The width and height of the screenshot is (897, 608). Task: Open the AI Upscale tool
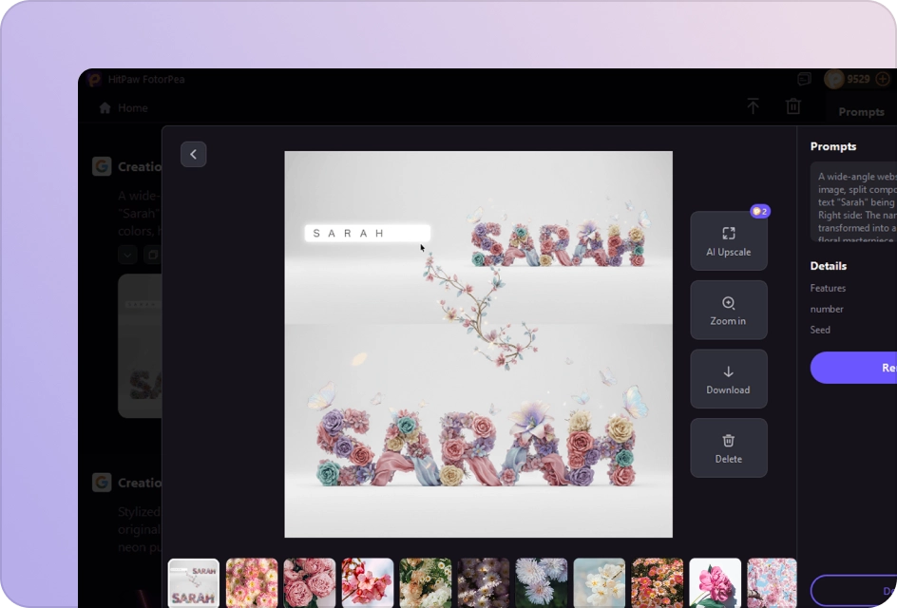coord(728,241)
